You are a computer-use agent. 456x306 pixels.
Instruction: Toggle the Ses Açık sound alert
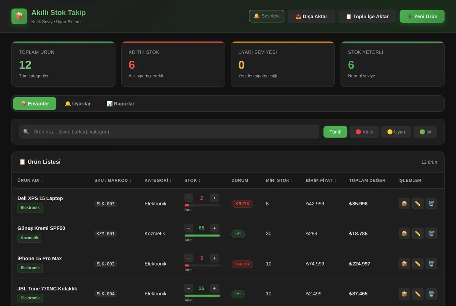coord(266,16)
